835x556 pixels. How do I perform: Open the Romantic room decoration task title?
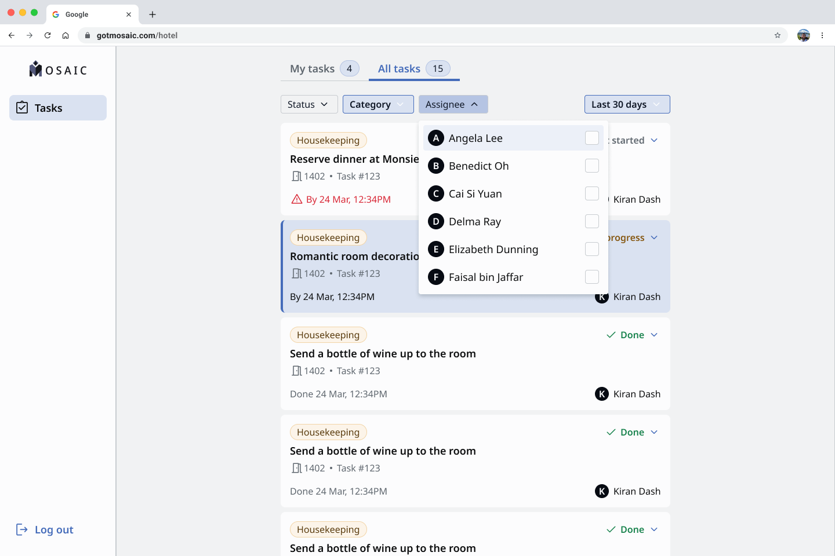click(354, 256)
